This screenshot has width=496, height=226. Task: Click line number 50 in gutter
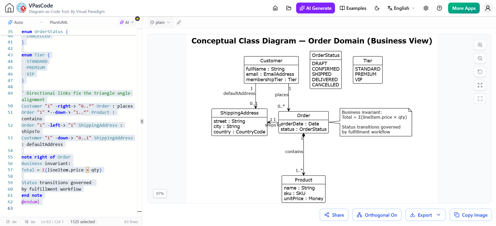tap(10, 106)
